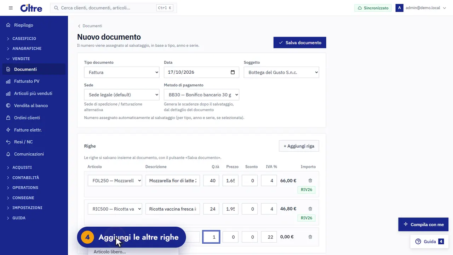Open the Soggetto dropdown
This screenshot has height=255, width=453.
pos(281,72)
